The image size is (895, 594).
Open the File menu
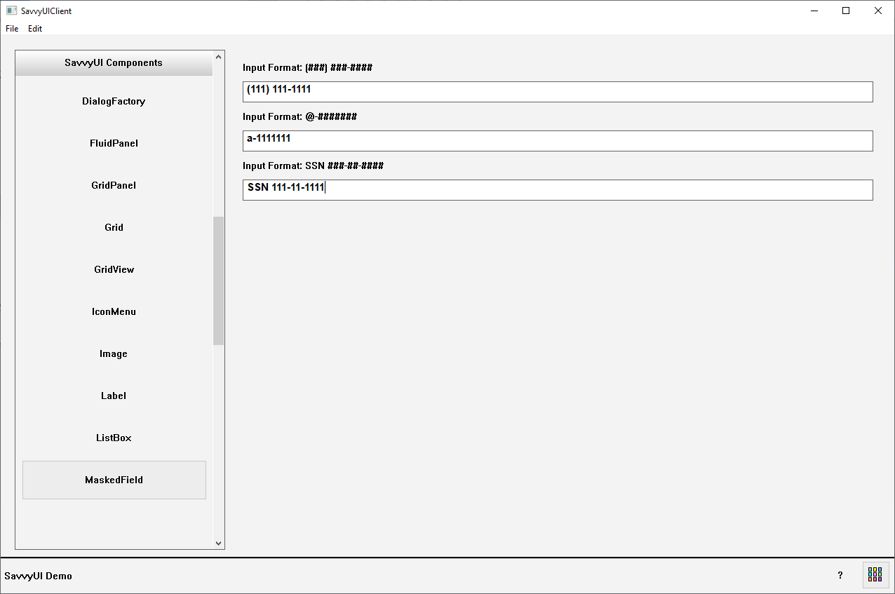(x=12, y=29)
